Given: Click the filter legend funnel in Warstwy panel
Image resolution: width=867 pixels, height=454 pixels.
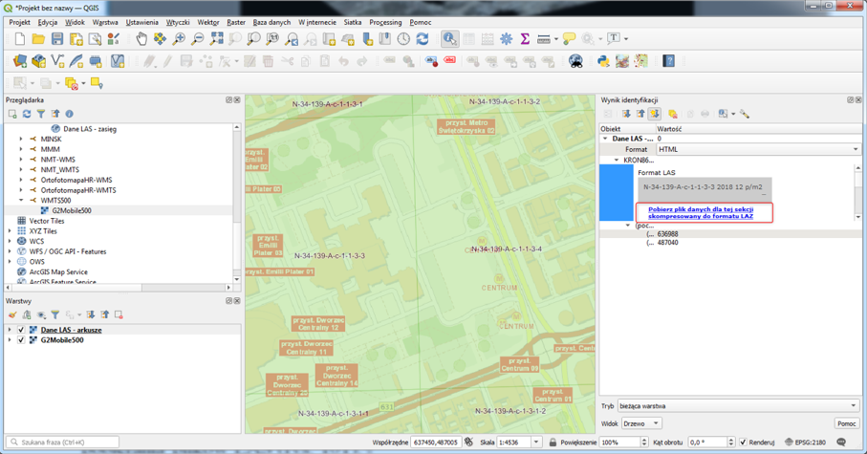Looking at the screenshot, I should click(x=55, y=314).
